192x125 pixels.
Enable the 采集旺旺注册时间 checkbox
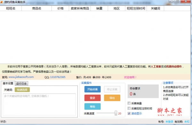tap(129, 108)
